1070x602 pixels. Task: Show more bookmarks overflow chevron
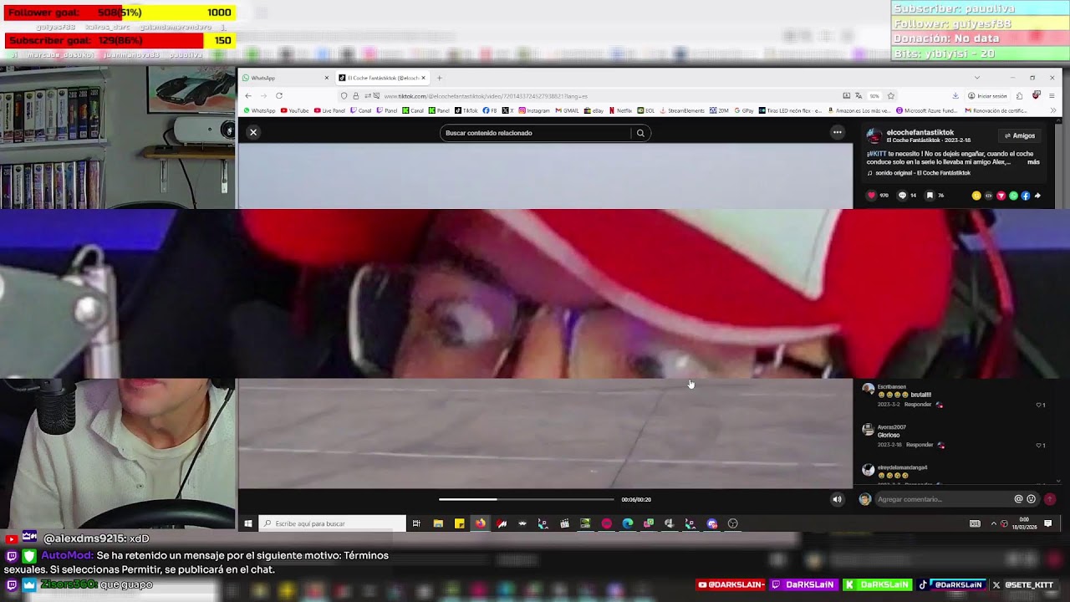pos(1053,110)
